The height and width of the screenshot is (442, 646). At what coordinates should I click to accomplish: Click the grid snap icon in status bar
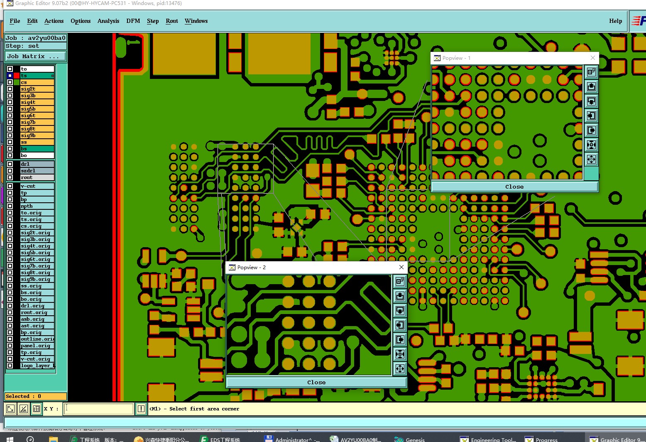point(37,409)
